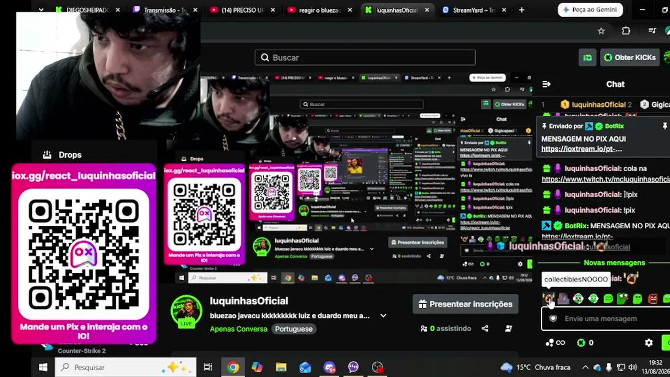Click Presentear inscrições button
This screenshot has width=670, height=377.
tap(465, 304)
